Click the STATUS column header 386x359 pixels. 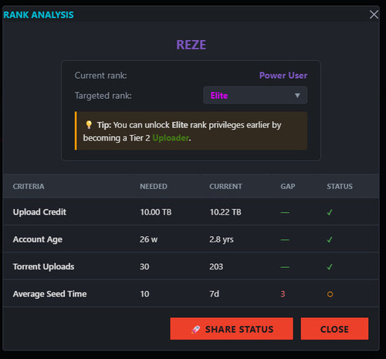pos(340,186)
